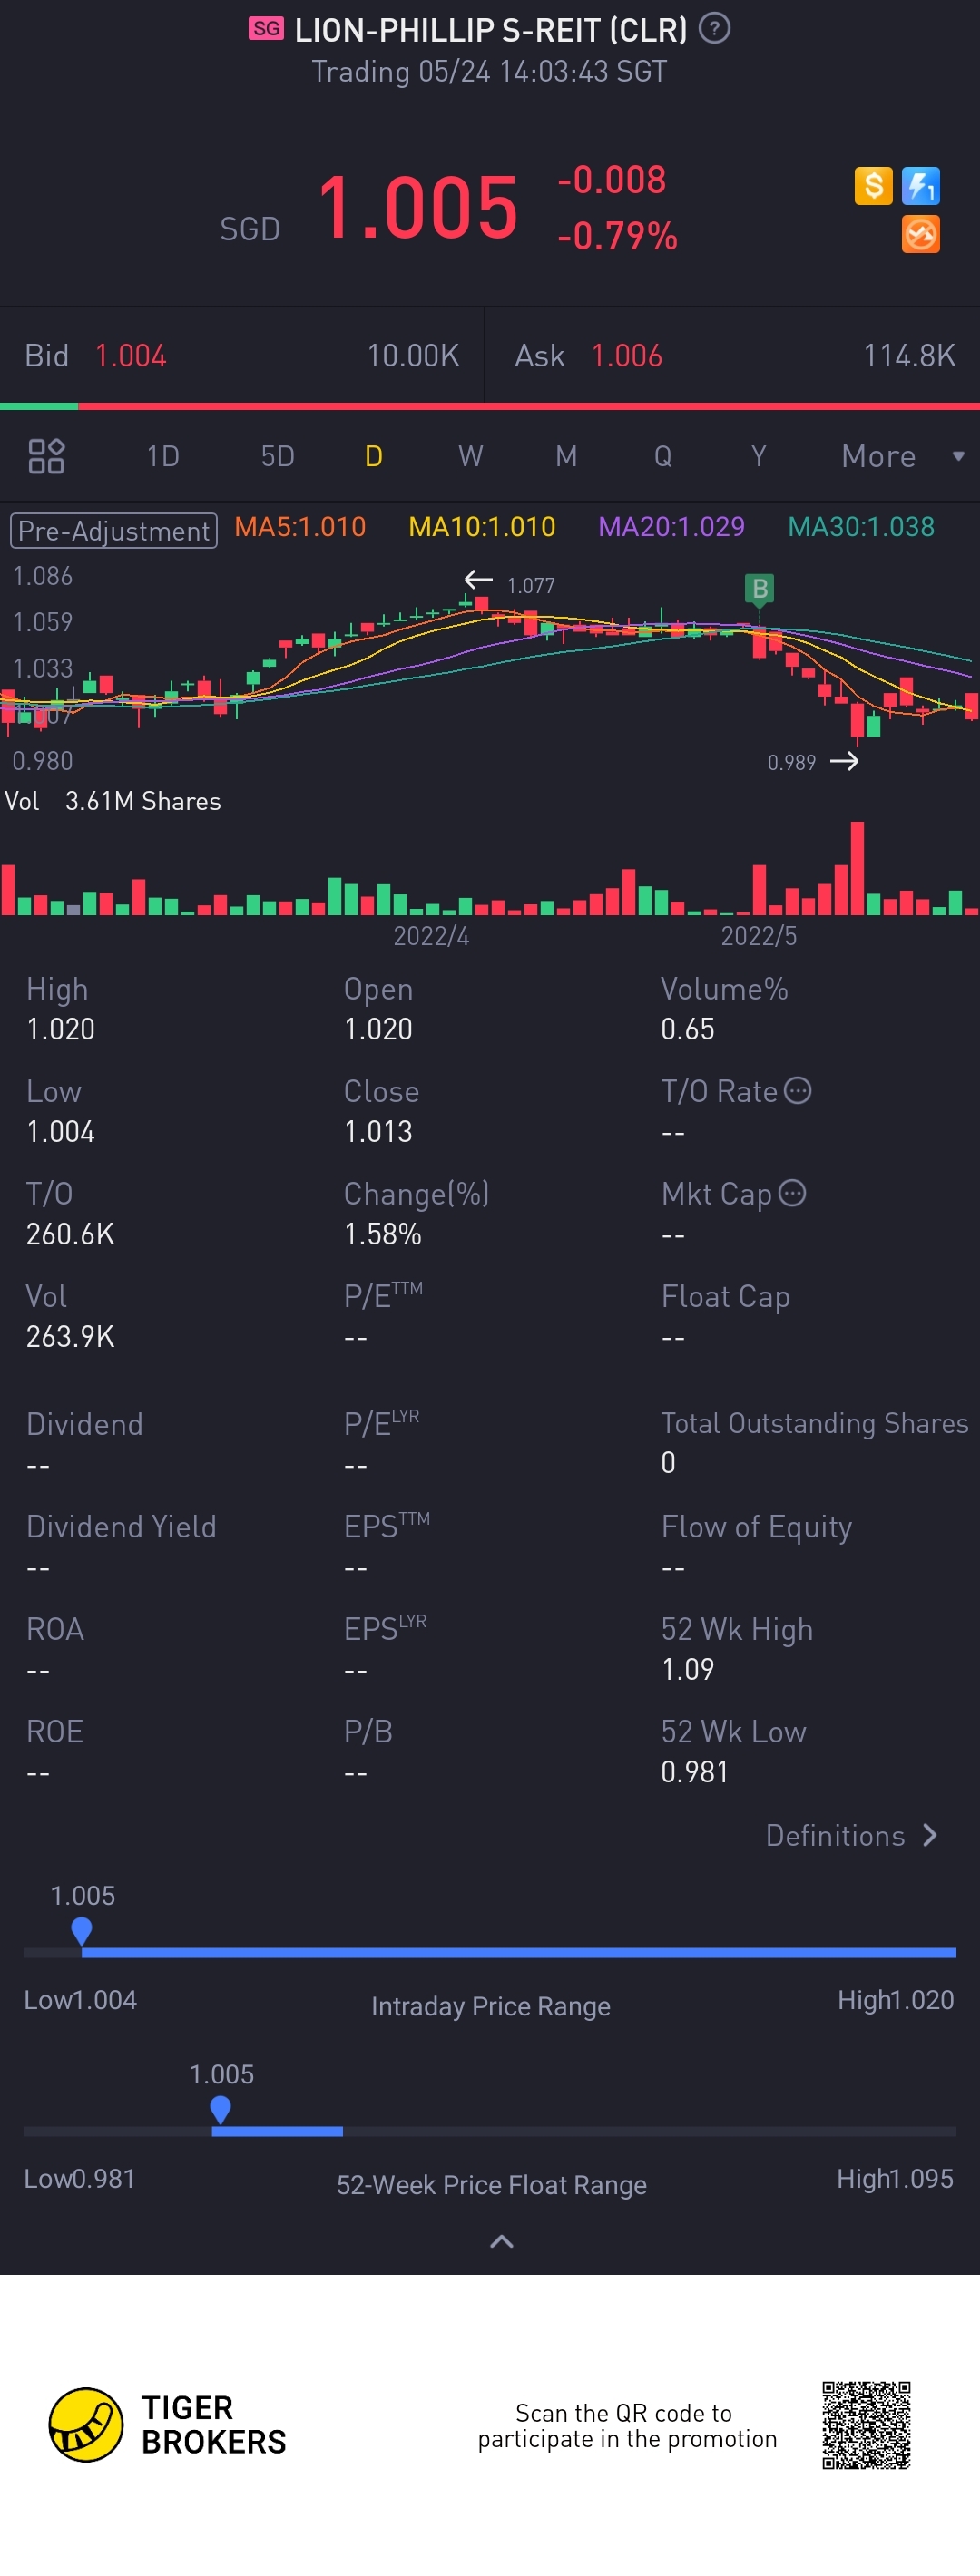980x2576 pixels.
Task: Collapse the details panel with up chevron
Action: (501, 2242)
